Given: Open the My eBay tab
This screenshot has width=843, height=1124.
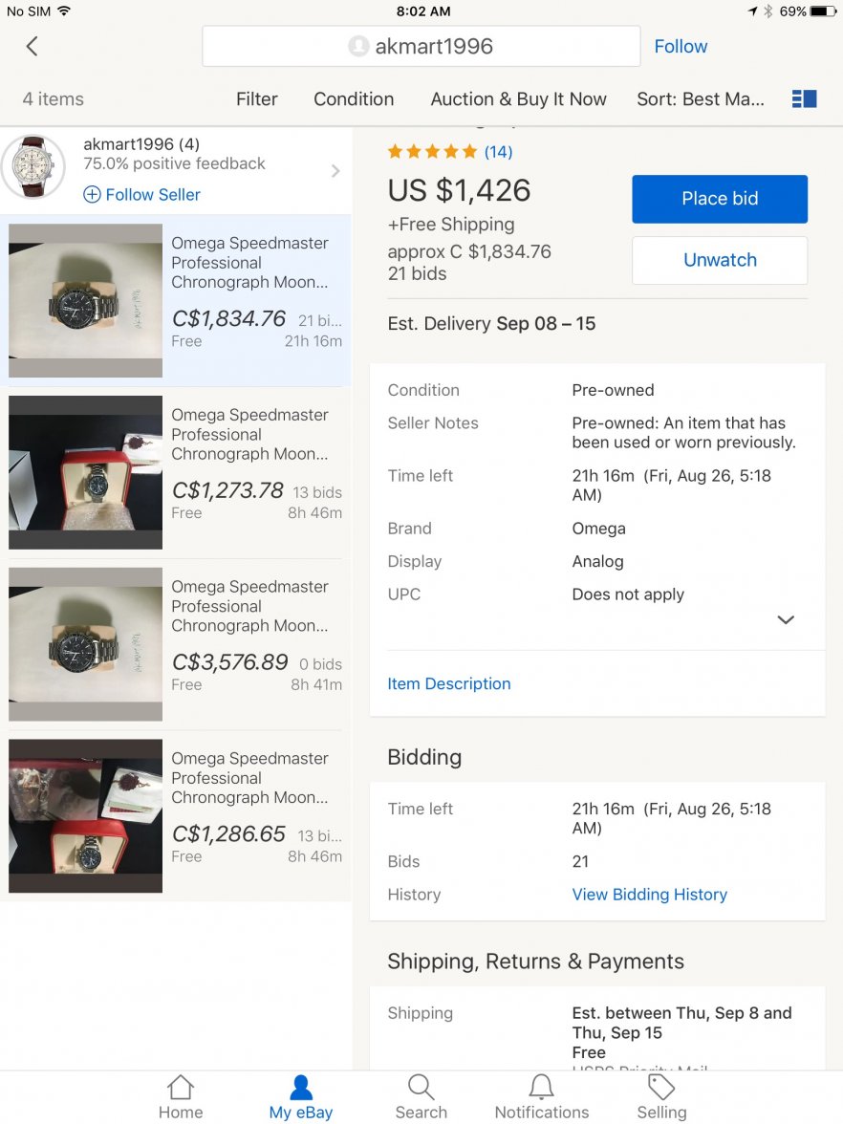Looking at the screenshot, I should [x=300, y=1095].
